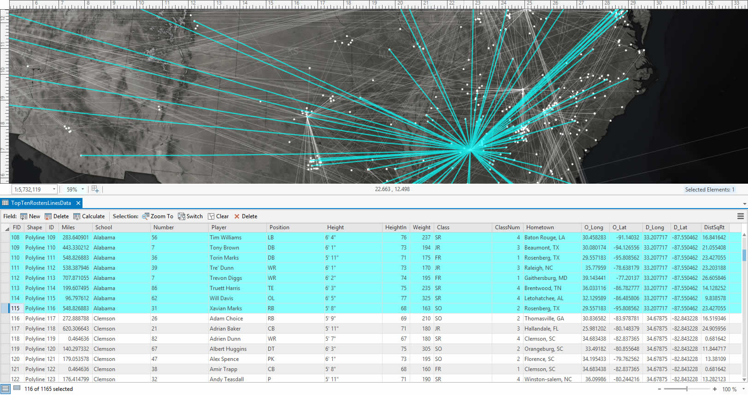Screen dimensions: 748x395
Task: Select the Shape column header
Action: coord(35,227)
